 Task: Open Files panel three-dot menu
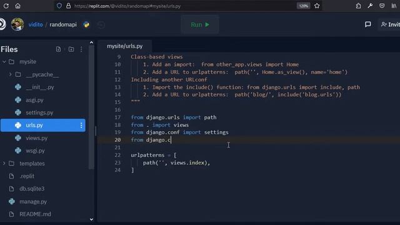tap(81, 49)
